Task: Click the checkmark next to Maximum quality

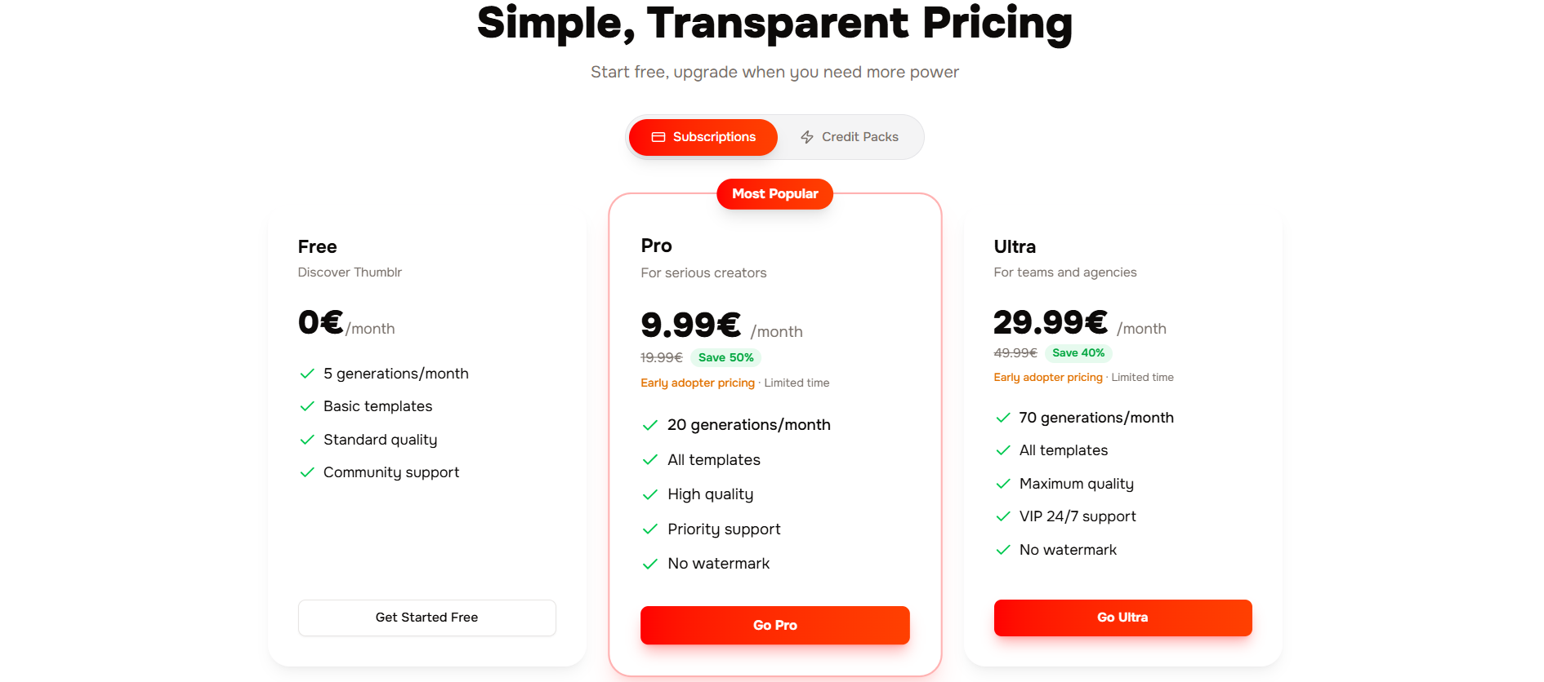Action: (1003, 483)
